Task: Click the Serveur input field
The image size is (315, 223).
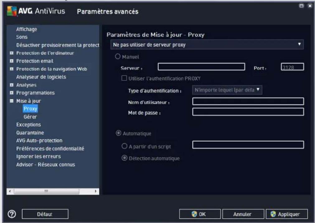Action: click(201, 67)
